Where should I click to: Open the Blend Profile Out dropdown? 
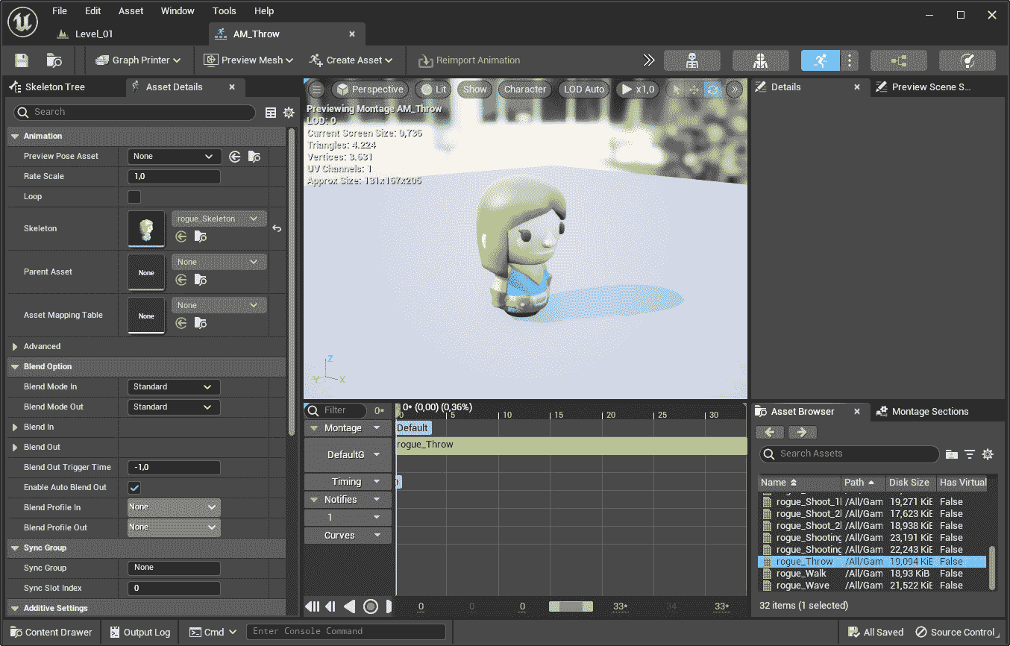[174, 528]
